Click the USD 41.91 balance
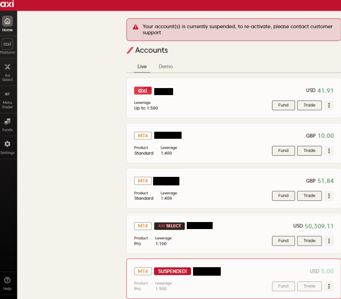This screenshot has width=341, height=299. pos(320,91)
